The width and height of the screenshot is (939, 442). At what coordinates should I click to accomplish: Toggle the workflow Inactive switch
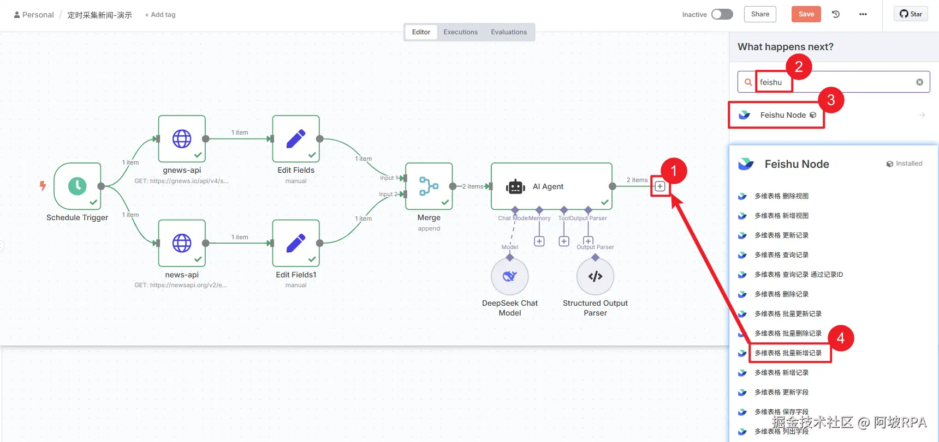point(722,14)
